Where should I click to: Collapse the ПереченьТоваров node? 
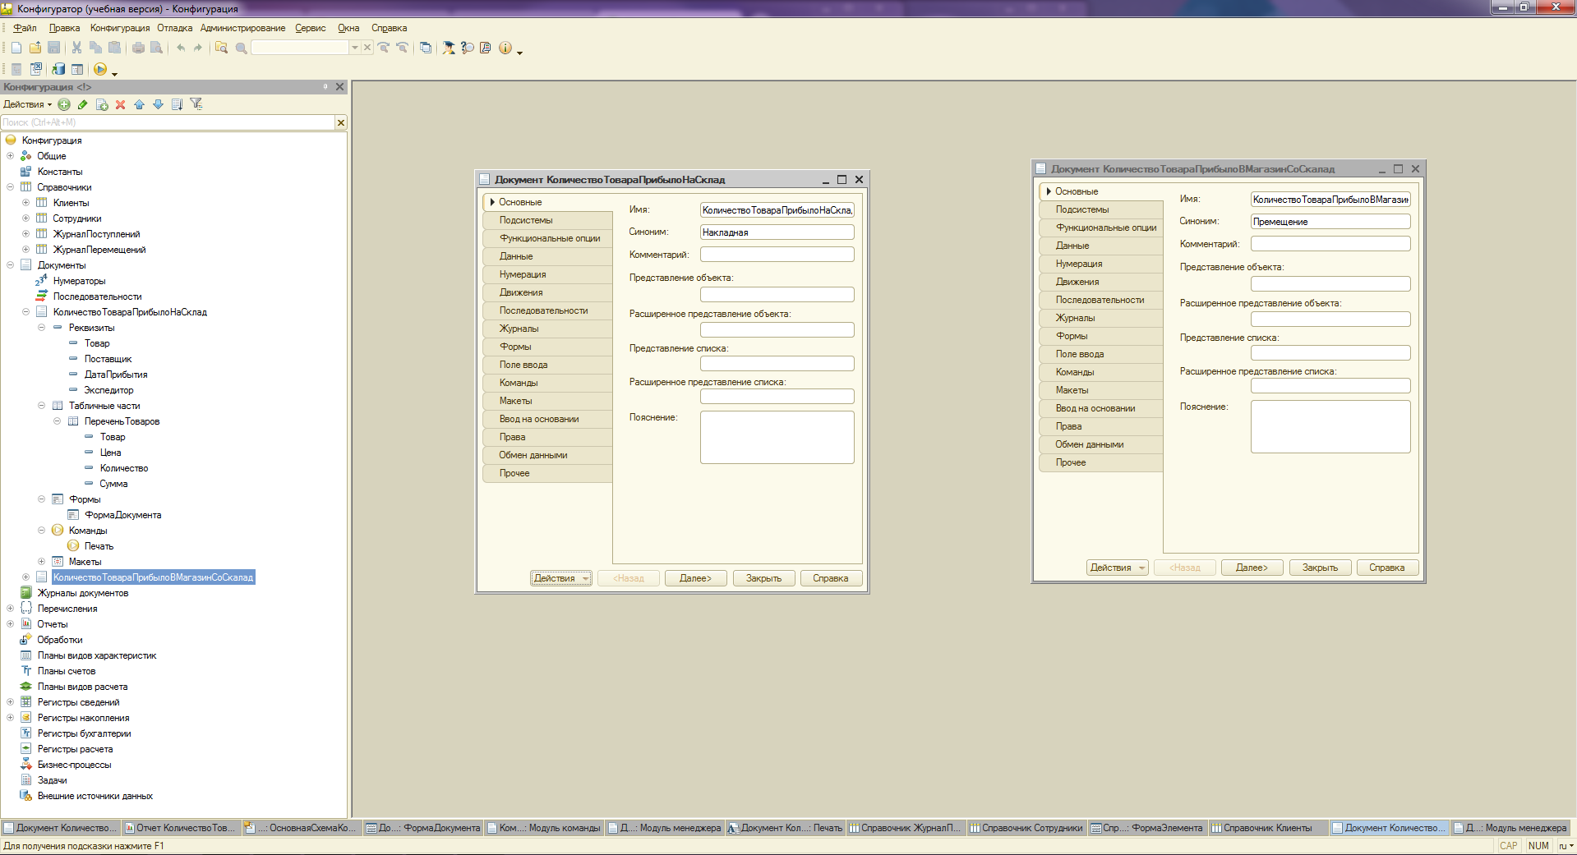(x=57, y=421)
